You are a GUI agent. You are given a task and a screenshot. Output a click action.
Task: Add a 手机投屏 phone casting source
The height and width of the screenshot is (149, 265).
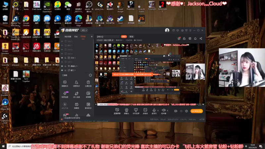[x=136, y=111]
